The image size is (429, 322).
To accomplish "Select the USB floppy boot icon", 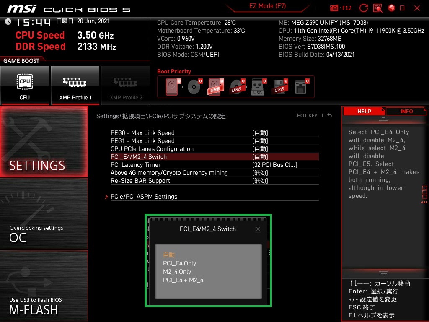I will (x=280, y=87).
